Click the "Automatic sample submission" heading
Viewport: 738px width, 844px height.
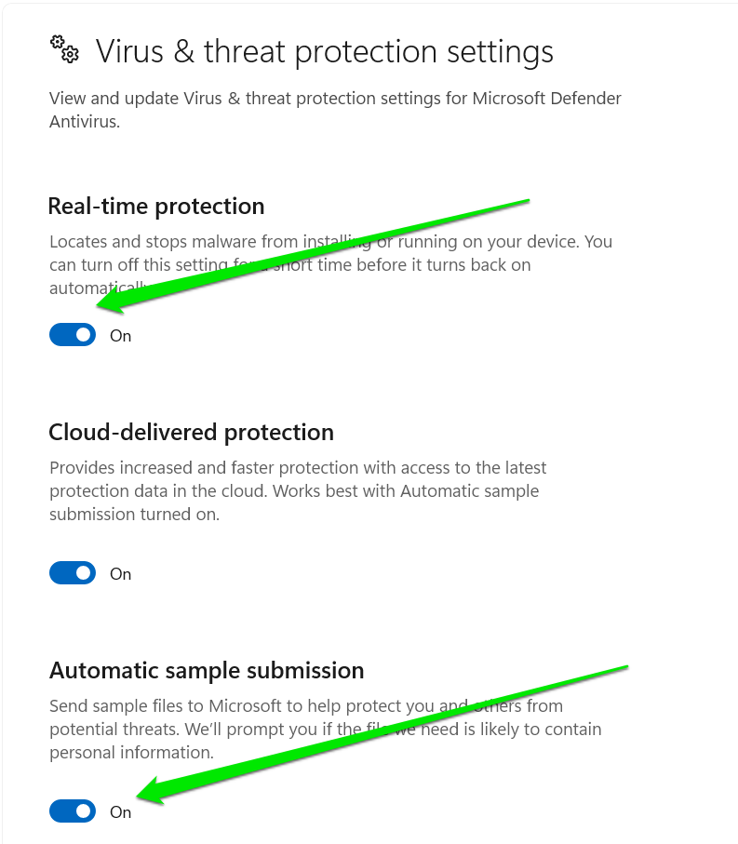(x=207, y=670)
